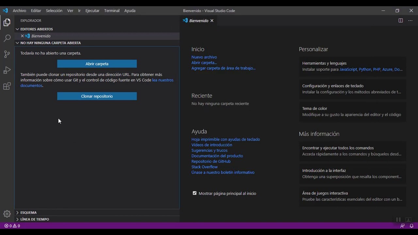Open the Ver menu

70,10
